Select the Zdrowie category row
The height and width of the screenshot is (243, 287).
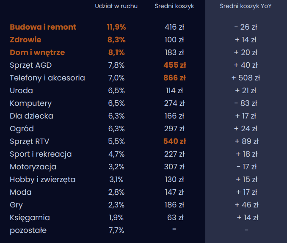point(25,40)
